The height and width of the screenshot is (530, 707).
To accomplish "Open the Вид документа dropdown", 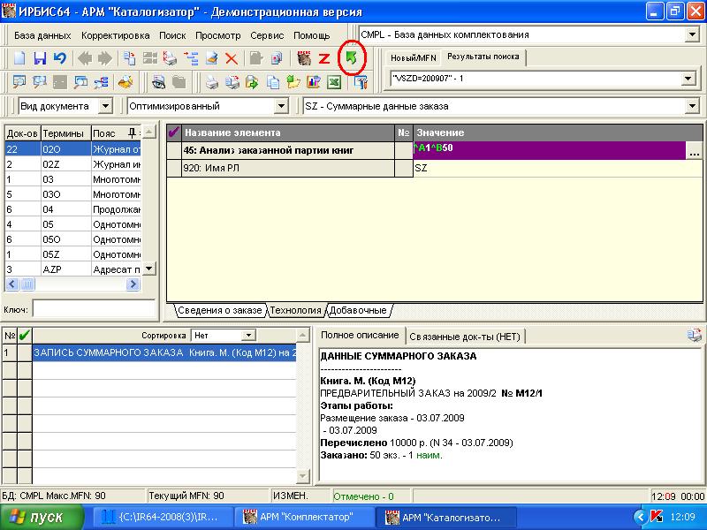I will coord(105,106).
